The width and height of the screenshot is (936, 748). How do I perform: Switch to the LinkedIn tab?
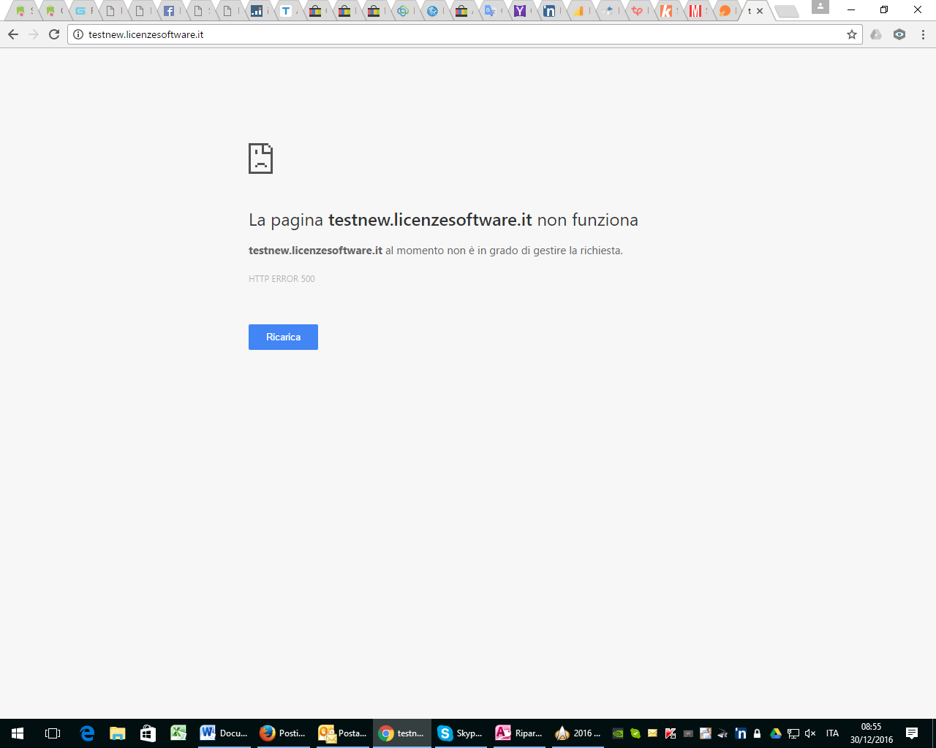pyautogui.click(x=549, y=11)
